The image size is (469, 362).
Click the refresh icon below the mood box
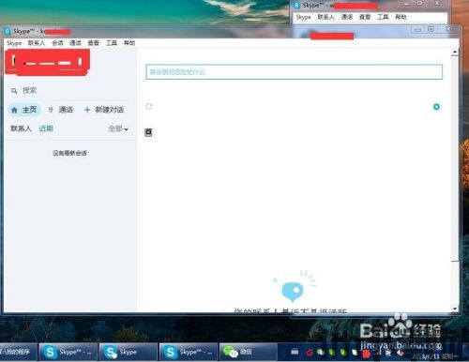[x=149, y=107]
